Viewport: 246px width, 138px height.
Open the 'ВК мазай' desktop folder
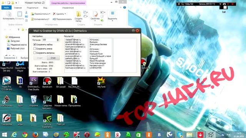pos(61,82)
